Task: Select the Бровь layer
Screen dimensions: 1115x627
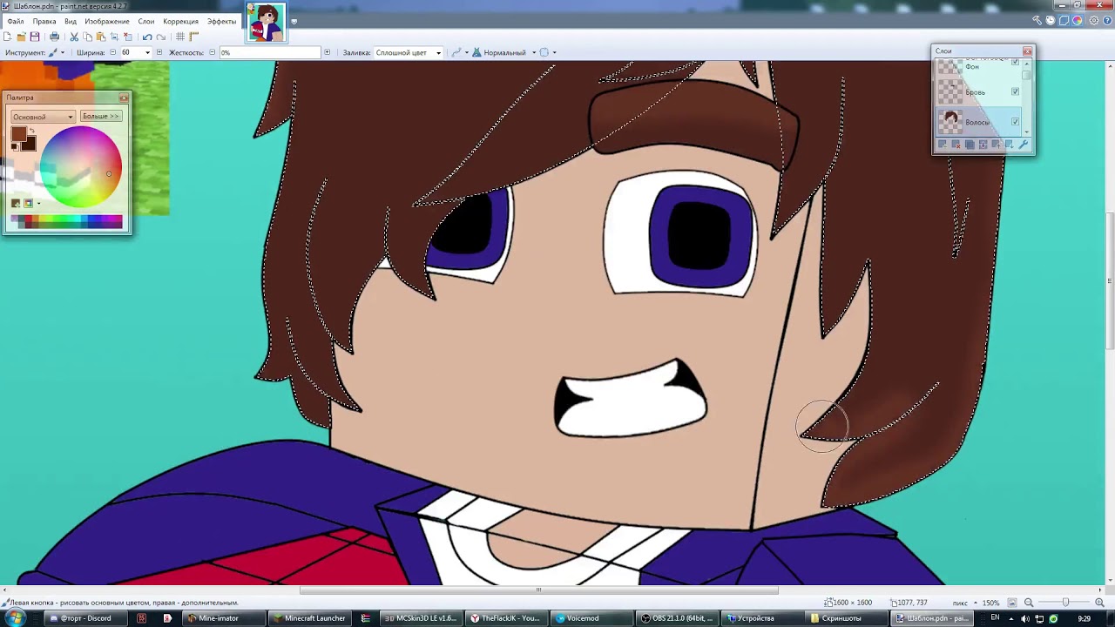Action: click(978, 91)
